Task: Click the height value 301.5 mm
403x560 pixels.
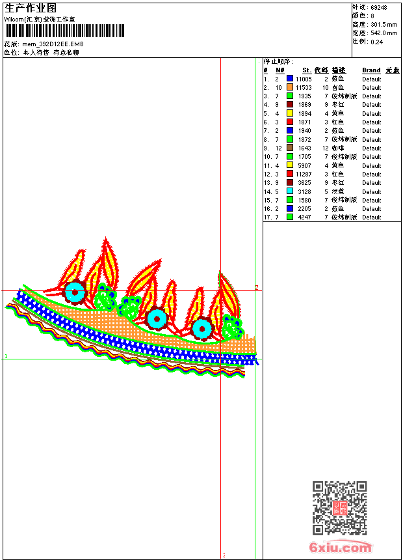Action: click(x=383, y=25)
